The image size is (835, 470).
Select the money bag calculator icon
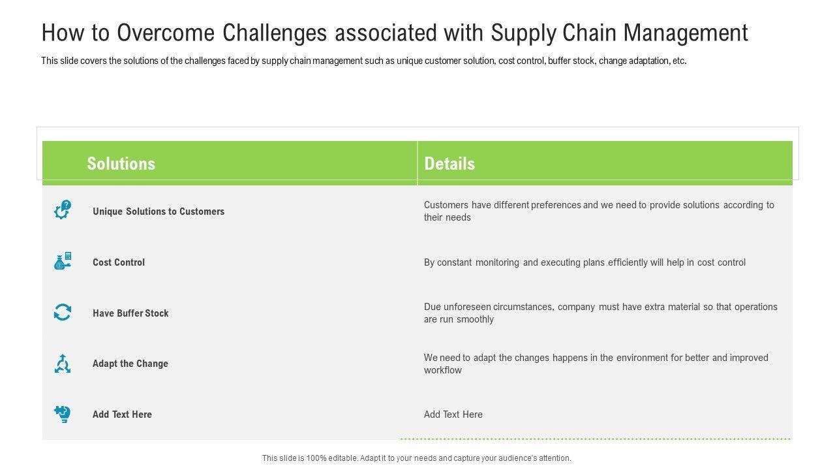click(x=63, y=261)
